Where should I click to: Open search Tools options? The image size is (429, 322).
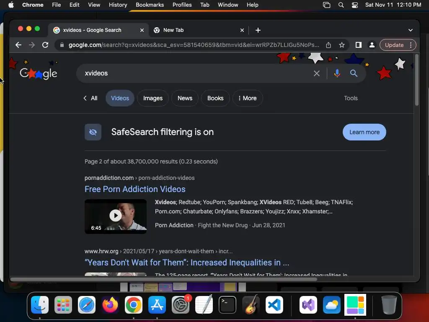coord(351,98)
